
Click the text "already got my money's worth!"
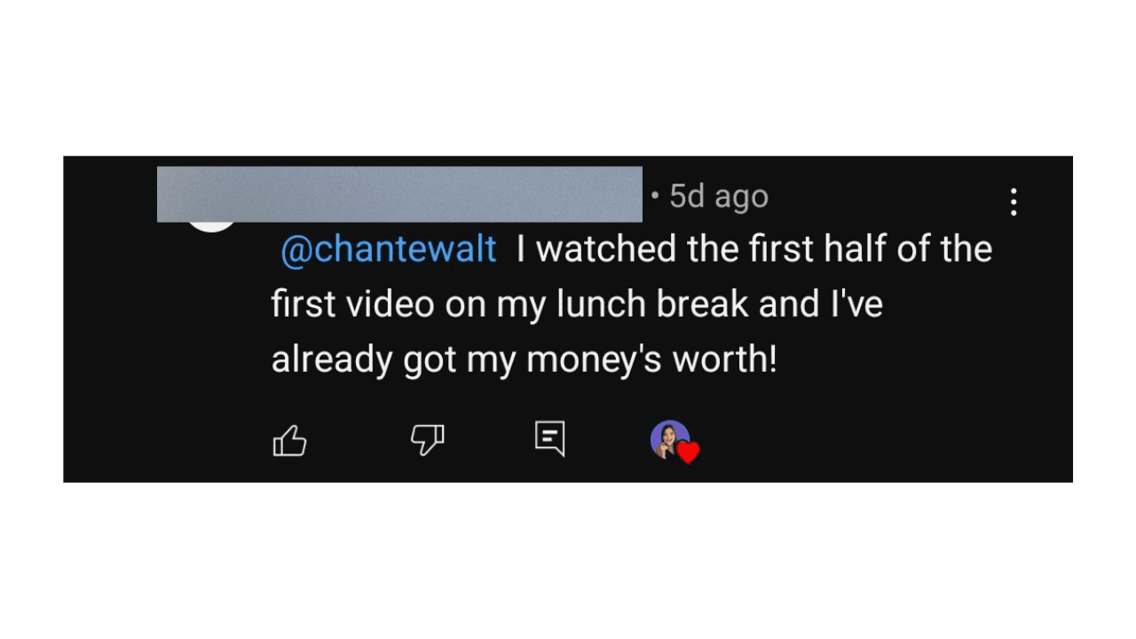[524, 360]
